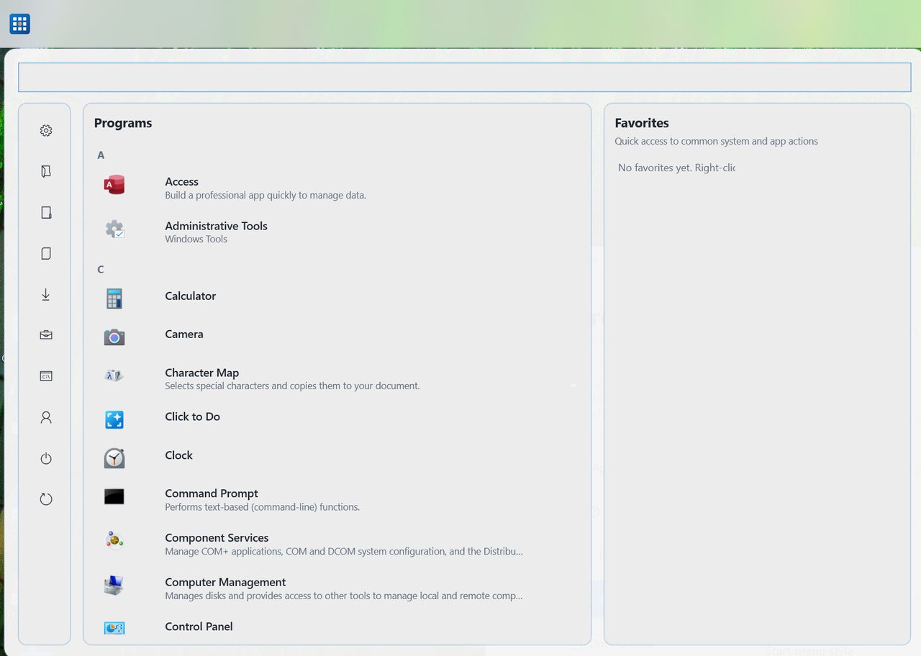This screenshot has width=921, height=656.
Task: Click the red Access app icon
Action: (114, 186)
